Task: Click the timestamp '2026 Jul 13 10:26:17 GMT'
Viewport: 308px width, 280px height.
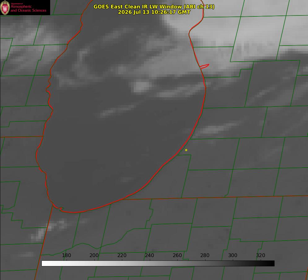Action: [154, 12]
